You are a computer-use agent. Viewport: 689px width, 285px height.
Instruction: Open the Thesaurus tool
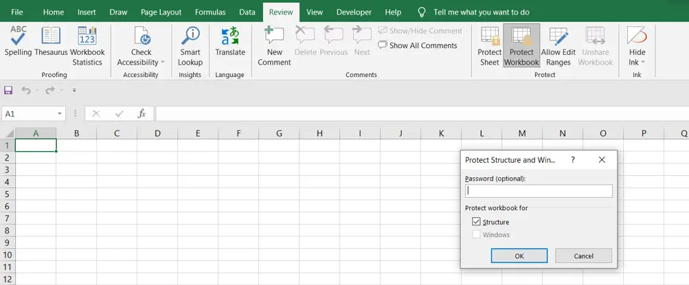click(x=51, y=41)
